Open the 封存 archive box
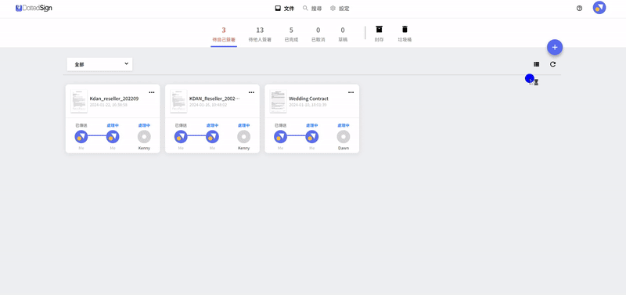This screenshot has width=626, height=295. 379,34
